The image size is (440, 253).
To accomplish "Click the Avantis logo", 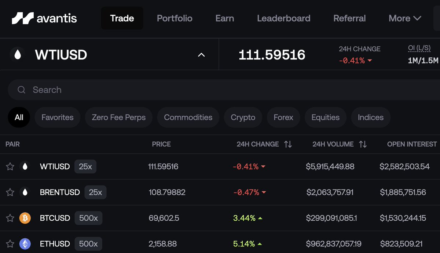I will coord(44,18).
